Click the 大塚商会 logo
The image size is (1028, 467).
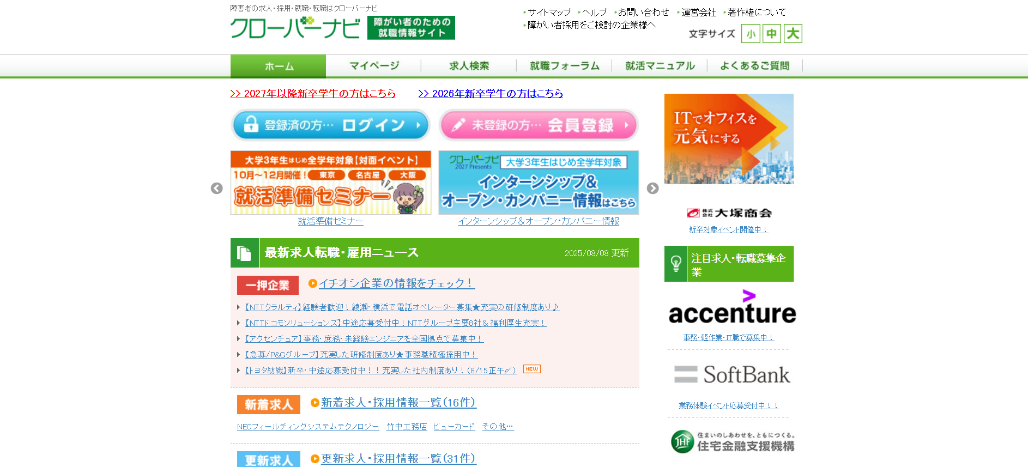click(729, 213)
